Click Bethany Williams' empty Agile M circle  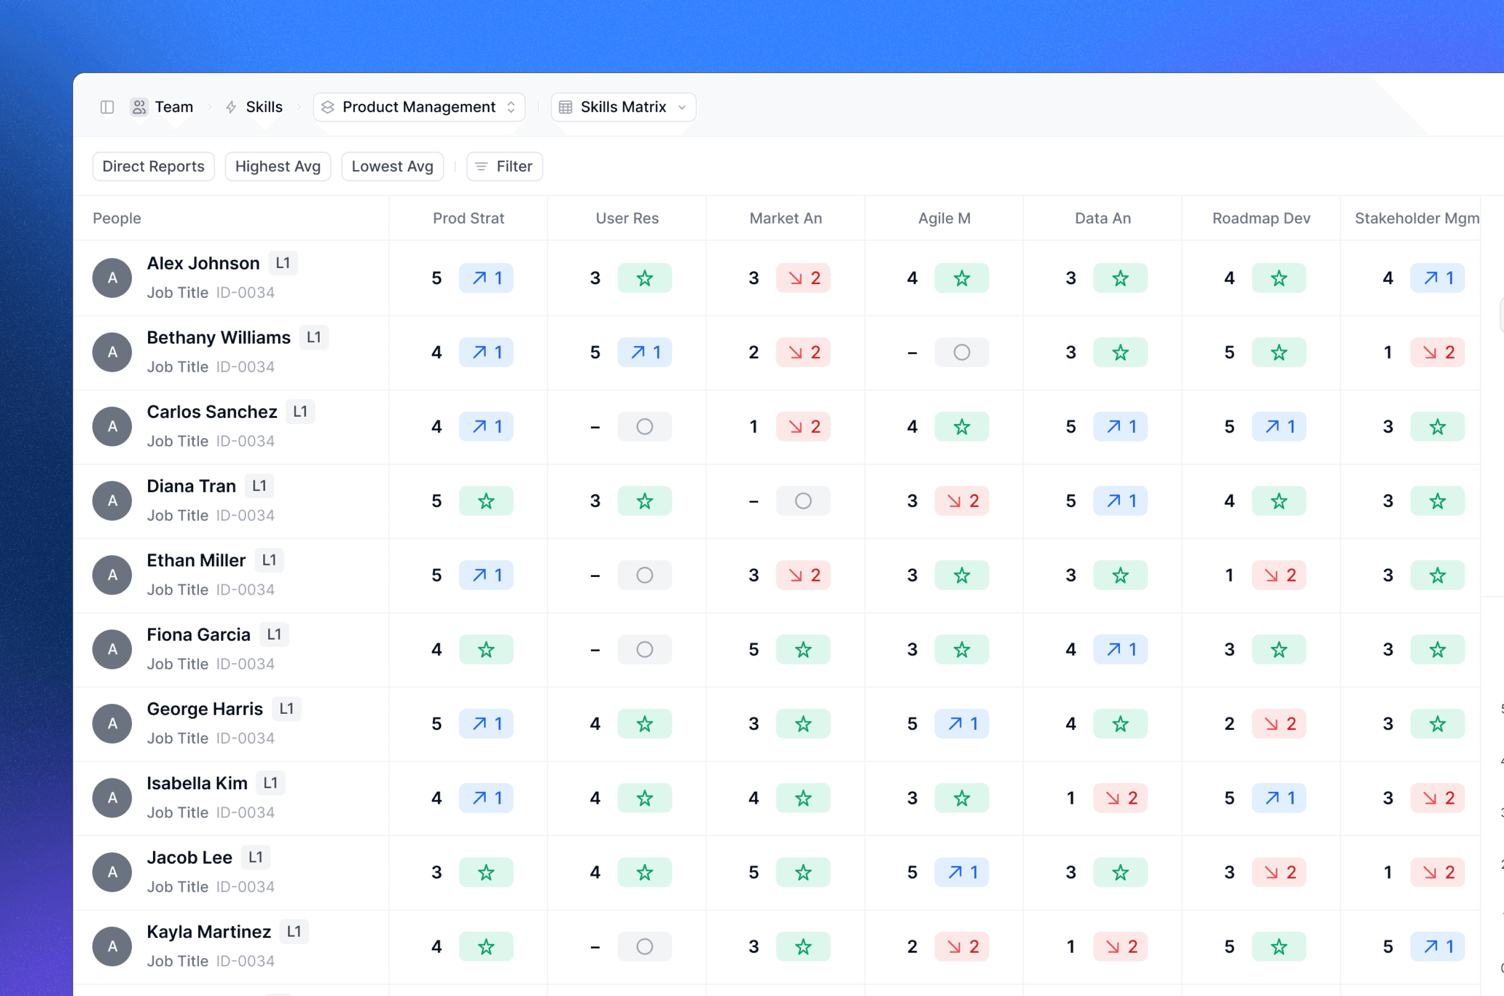pos(961,353)
